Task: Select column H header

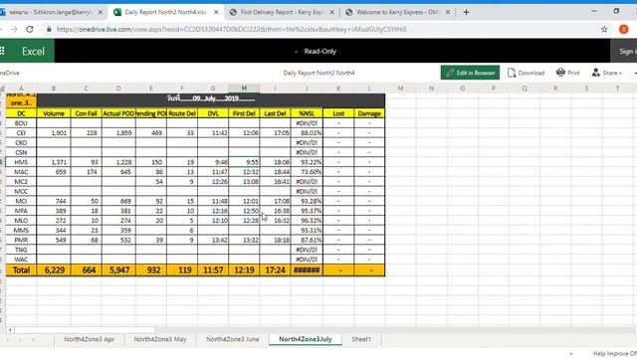Action: pos(244,89)
